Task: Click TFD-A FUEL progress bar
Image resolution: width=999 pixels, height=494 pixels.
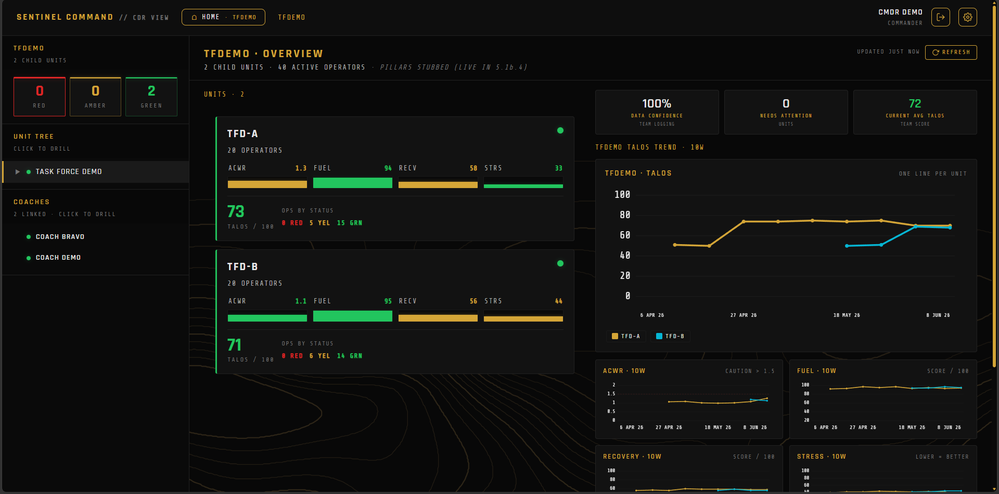Action: tap(353, 183)
